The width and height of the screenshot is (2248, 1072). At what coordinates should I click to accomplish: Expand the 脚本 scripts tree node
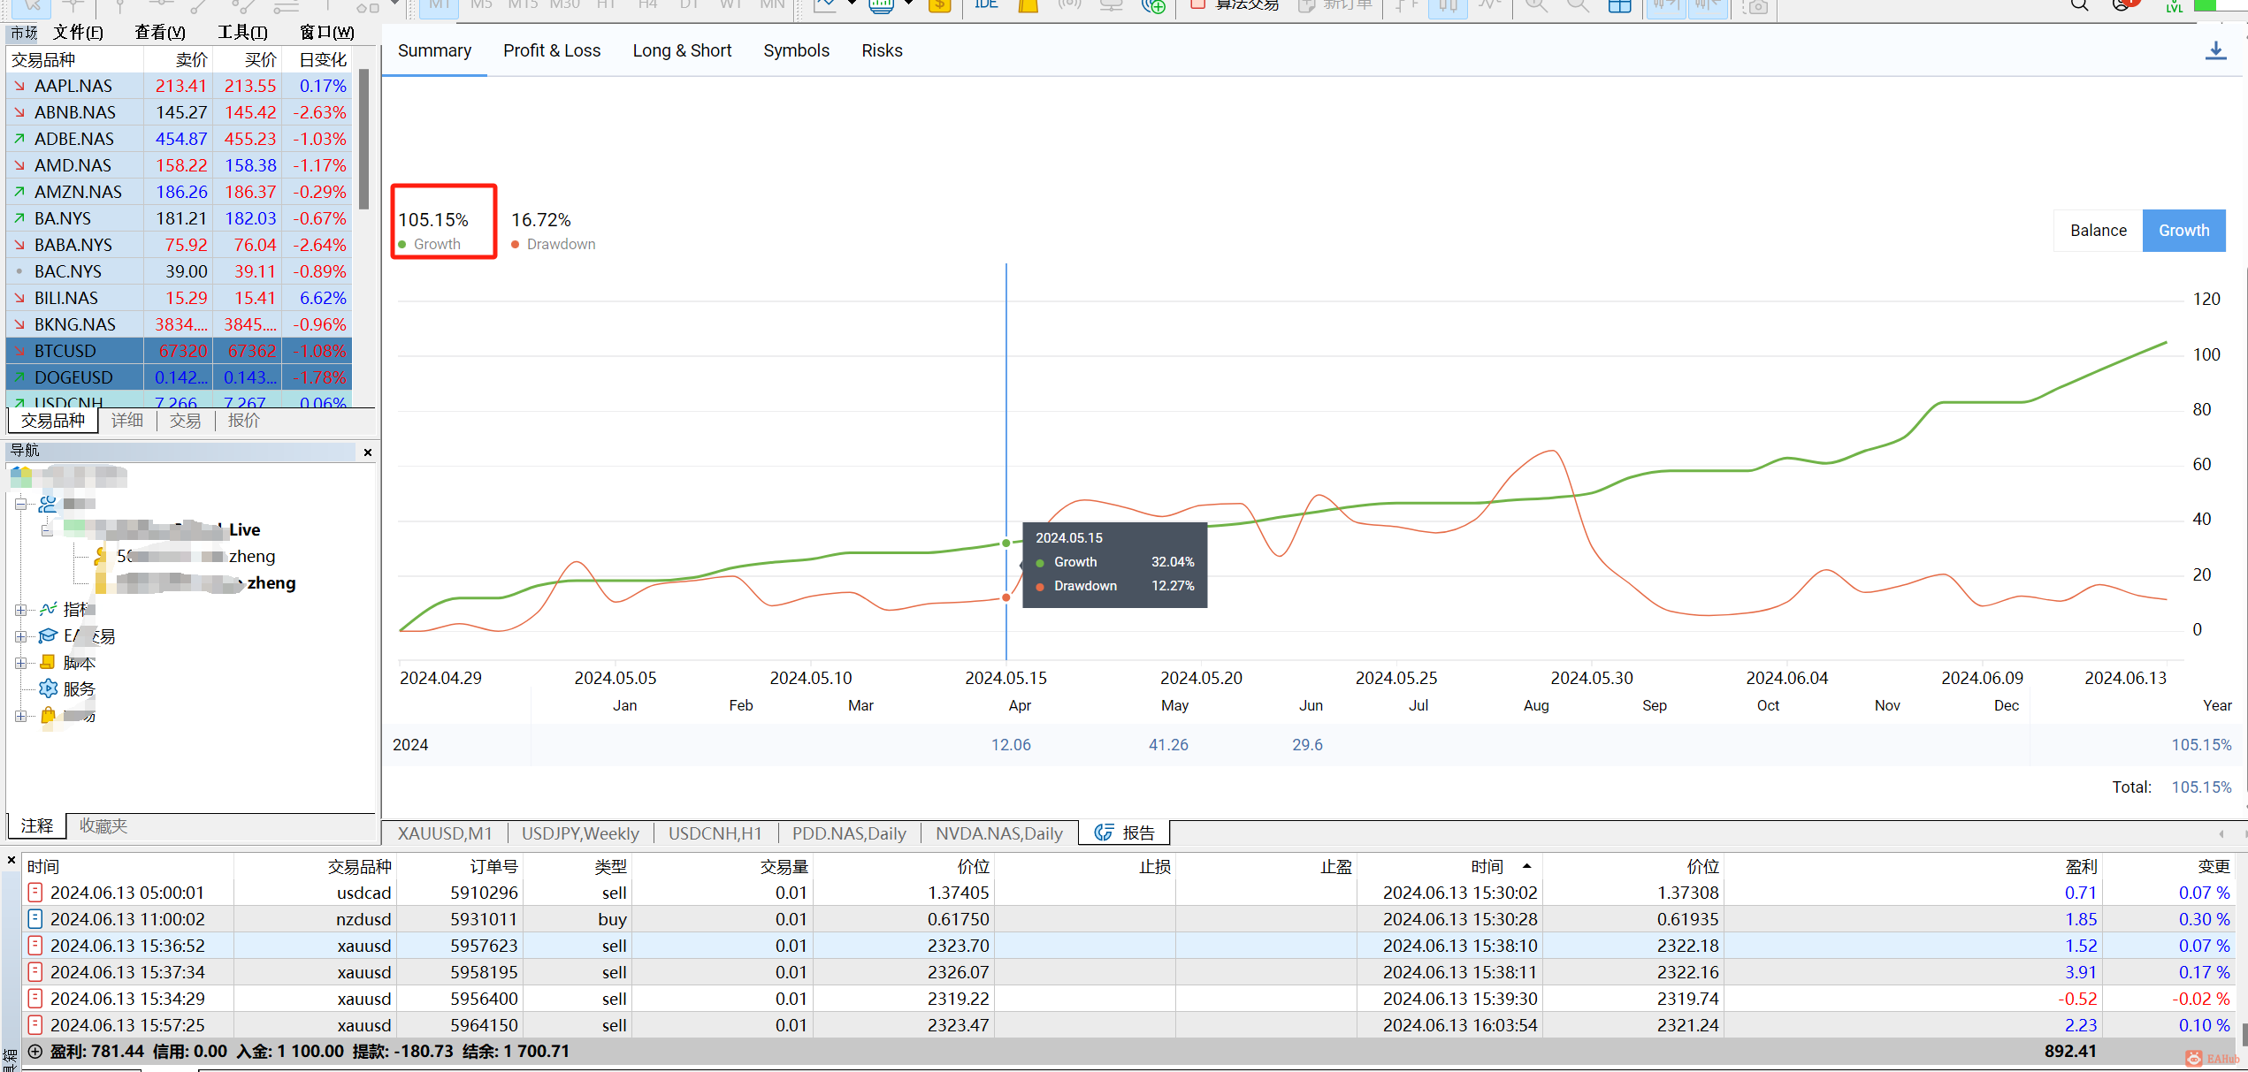20,663
